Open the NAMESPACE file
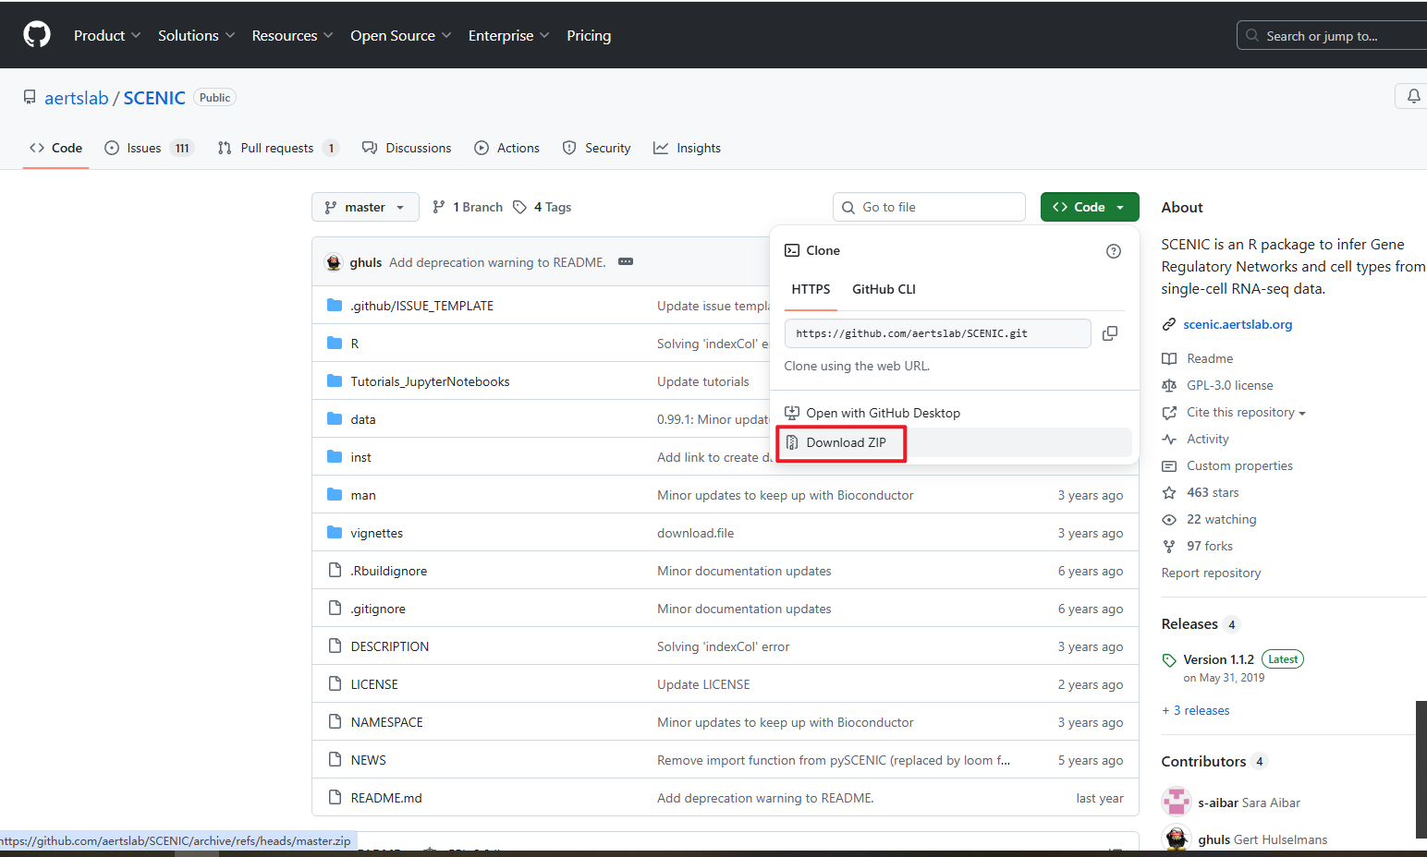The width and height of the screenshot is (1427, 857). click(x=386, y=722)
